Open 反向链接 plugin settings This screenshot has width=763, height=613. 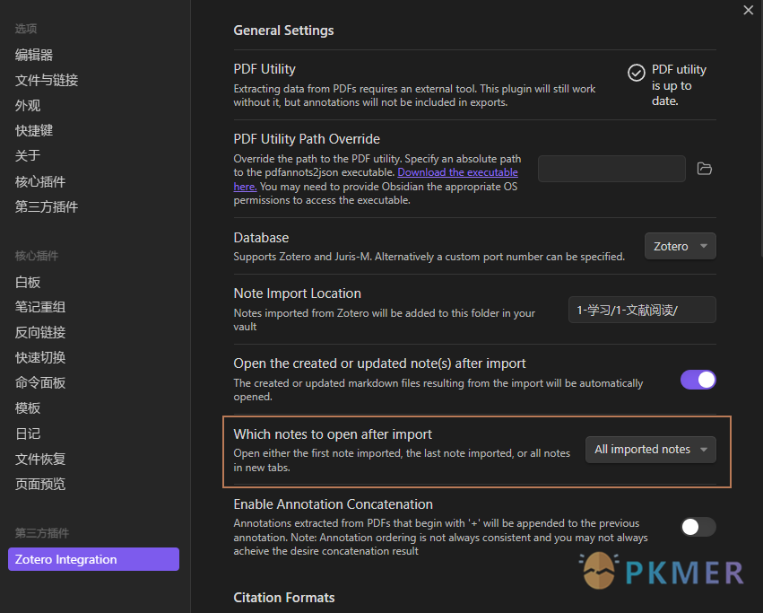(40, 332)
